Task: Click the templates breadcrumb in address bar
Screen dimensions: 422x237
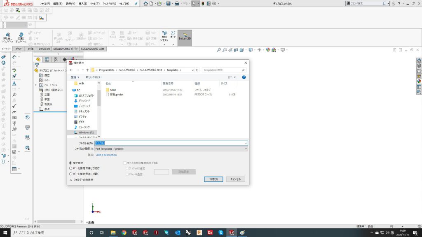Action: (173, 70)
